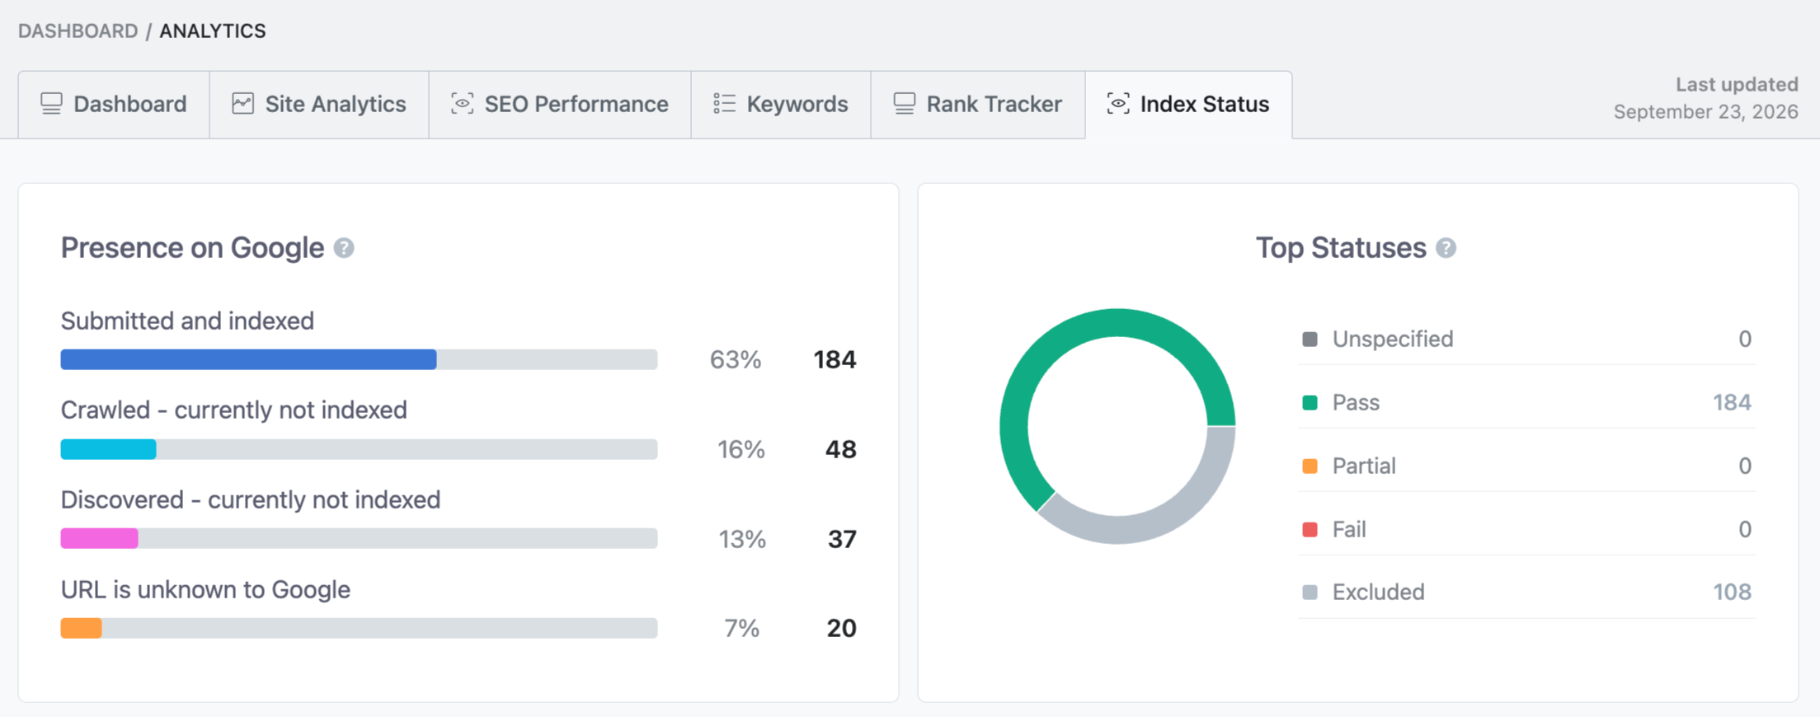This screenshot has height=717, width=1820.
Task: Click the ANALYTICS breadcrumb text
Action: pos(213,31)
